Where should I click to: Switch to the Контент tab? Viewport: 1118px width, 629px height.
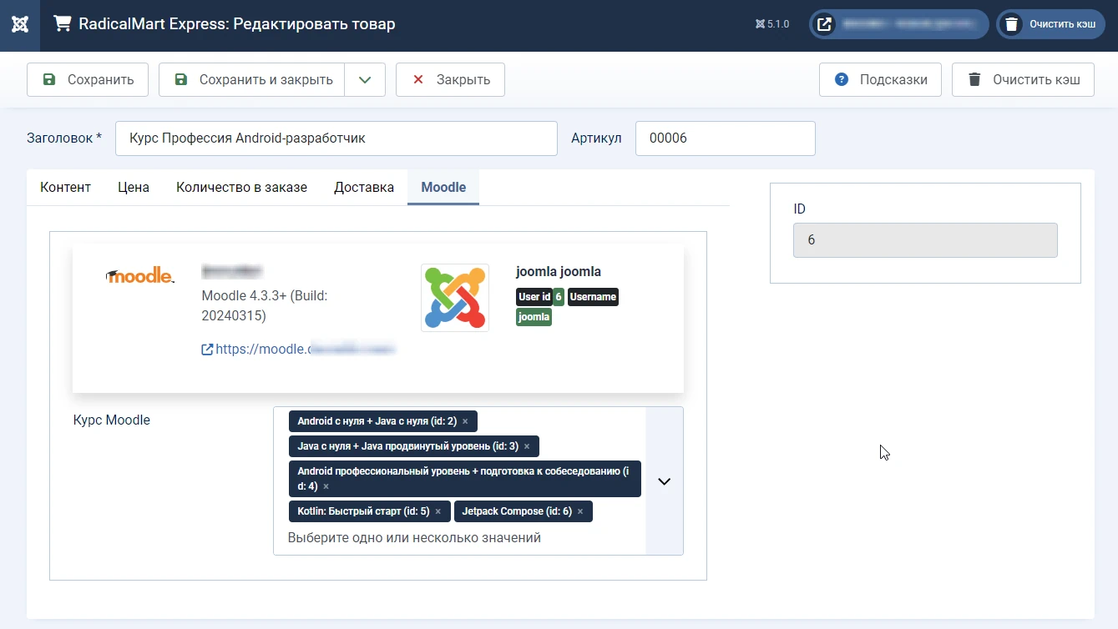65,188
